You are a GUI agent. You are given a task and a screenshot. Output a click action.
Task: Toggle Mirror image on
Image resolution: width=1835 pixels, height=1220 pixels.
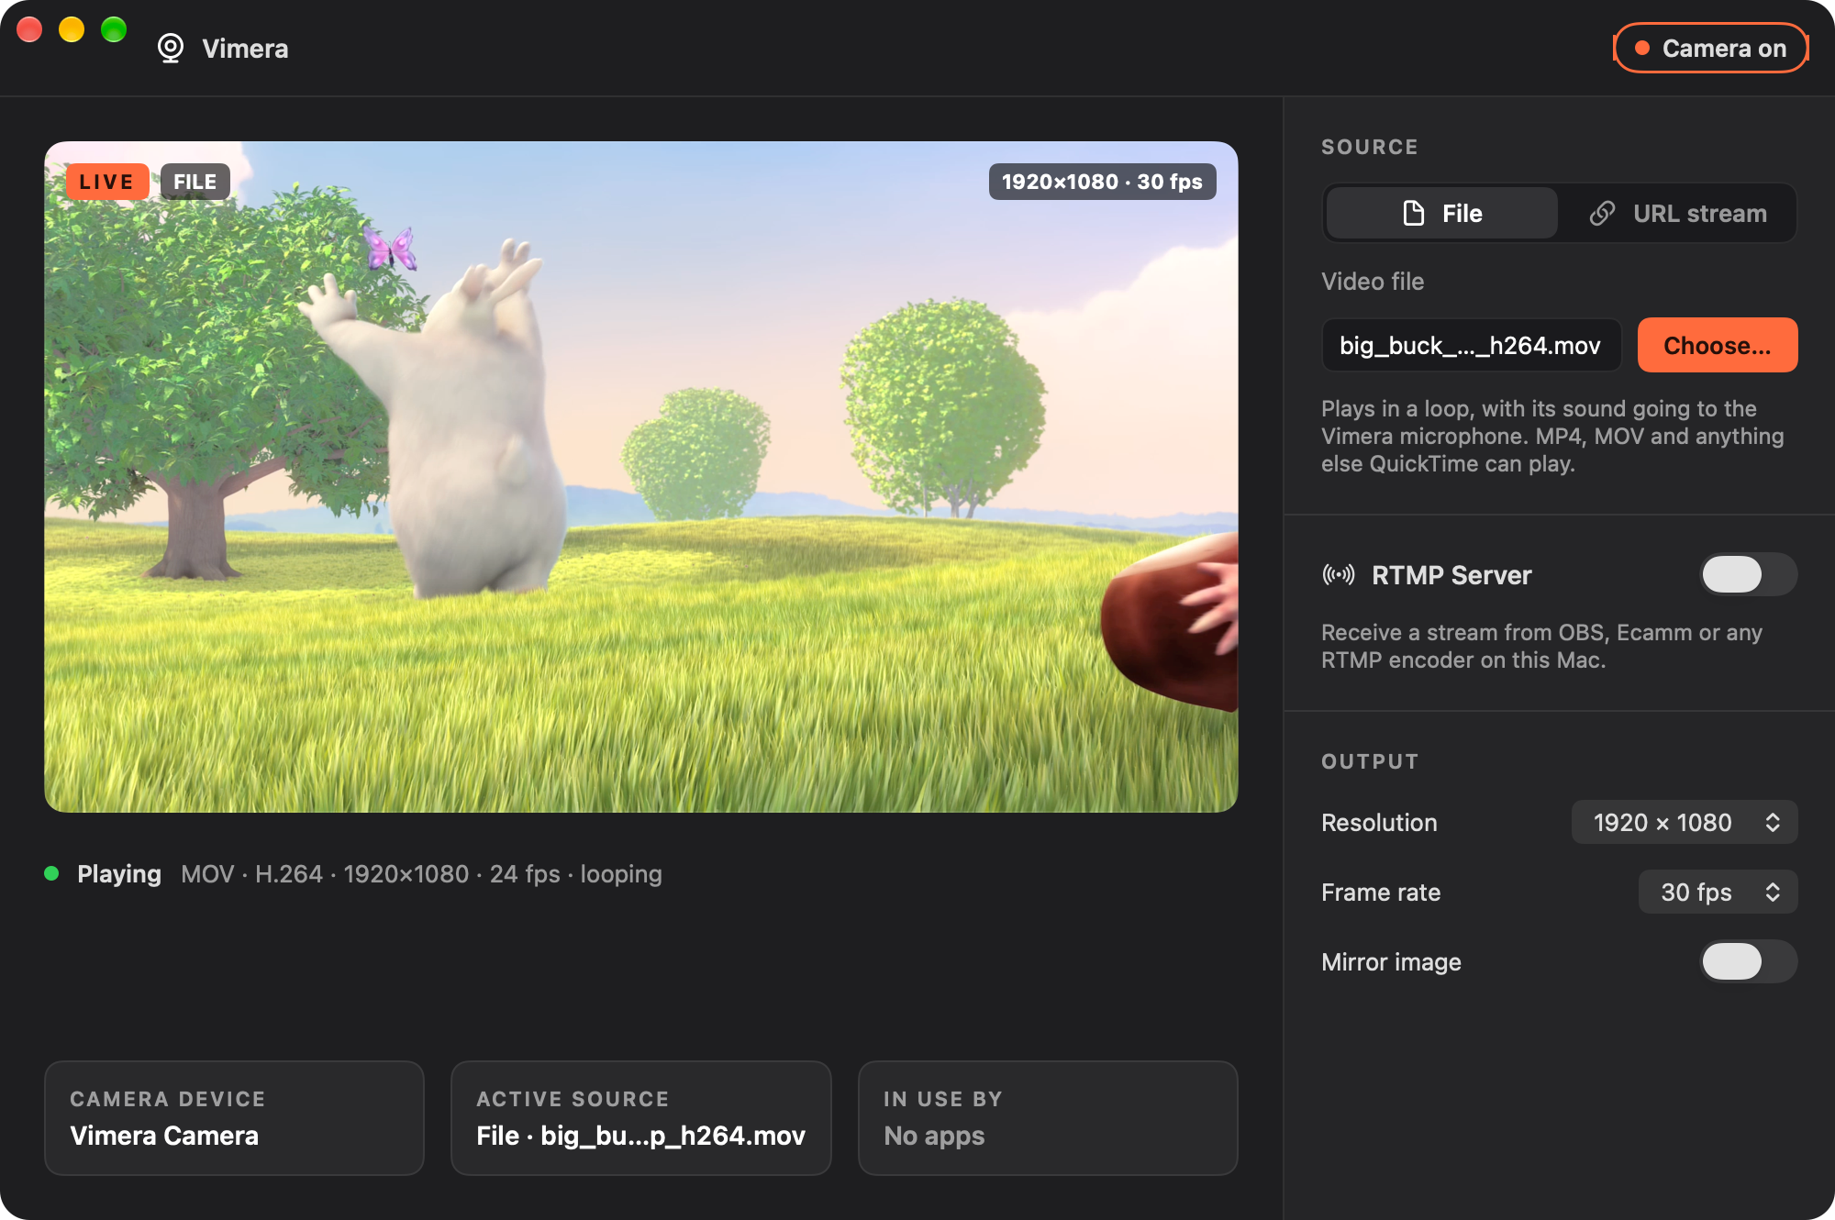click(x=1748, y=961)
